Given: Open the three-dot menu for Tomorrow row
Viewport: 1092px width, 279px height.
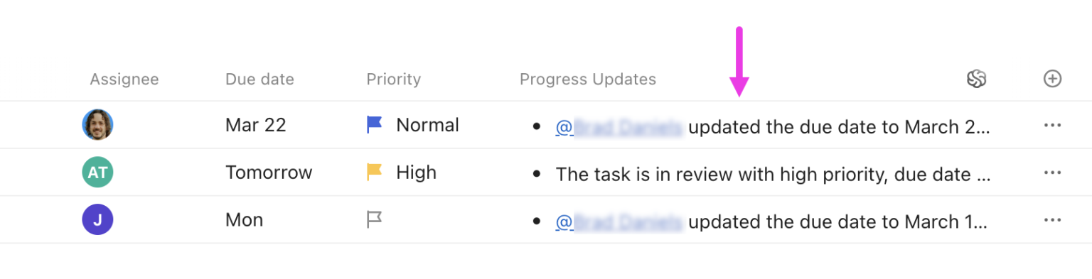Looking at the screenshot, I should click(1052, 173).
